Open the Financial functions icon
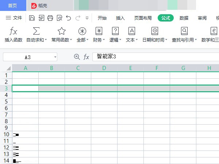Image resolution: width=219 pixels, height=164 pixels. click(x=99, y=31)
